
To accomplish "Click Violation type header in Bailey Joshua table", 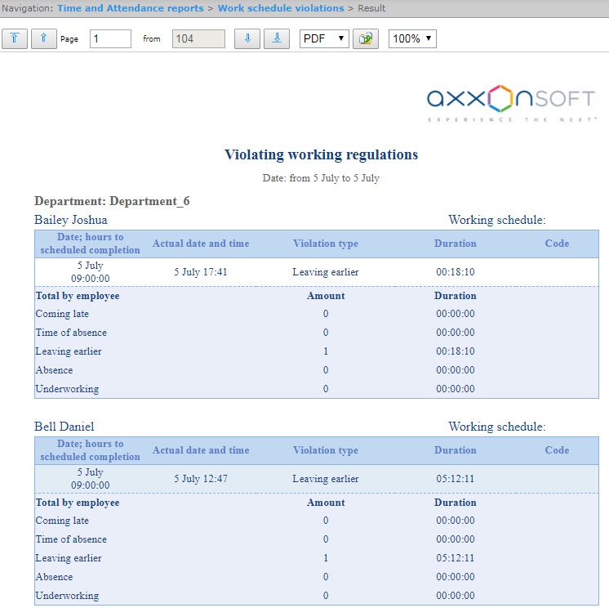I will (x=325, y=244).
